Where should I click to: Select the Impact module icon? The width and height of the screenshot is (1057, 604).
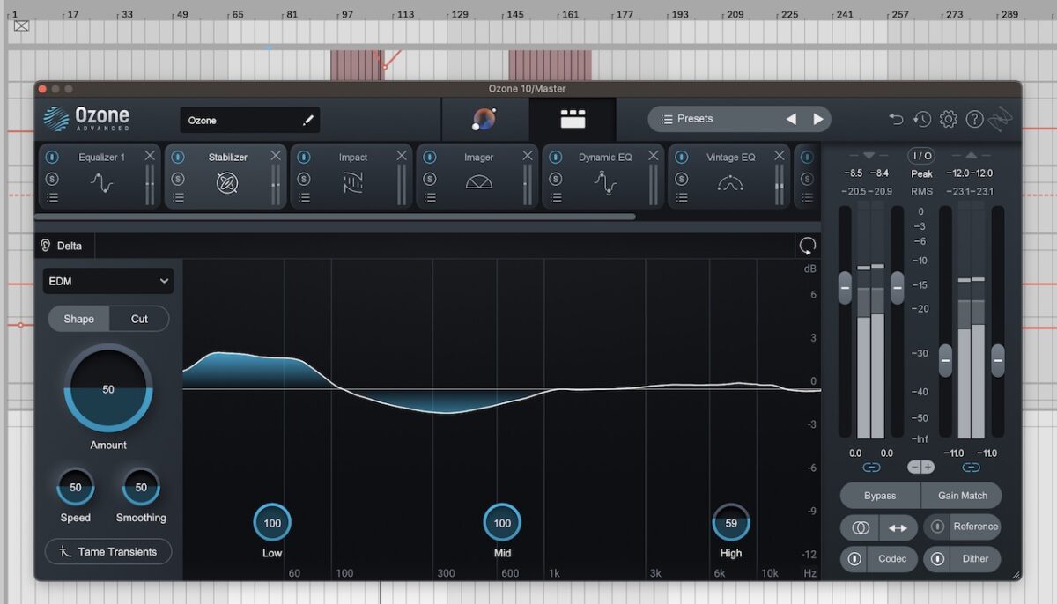pyautogui.click(x=353, y=183)
